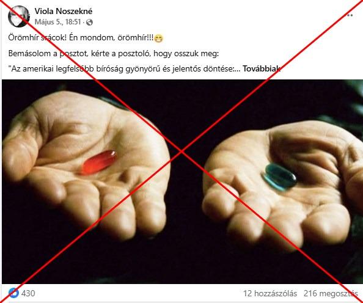Open the red and blue pills image
This screenshot has width=363, height=303.
pos(182,181)
